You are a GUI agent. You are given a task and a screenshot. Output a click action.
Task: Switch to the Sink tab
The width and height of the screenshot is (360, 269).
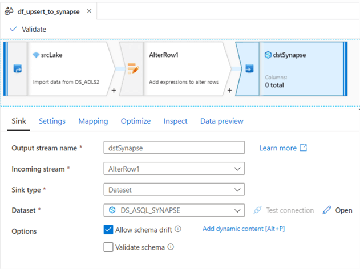(19, 121)
